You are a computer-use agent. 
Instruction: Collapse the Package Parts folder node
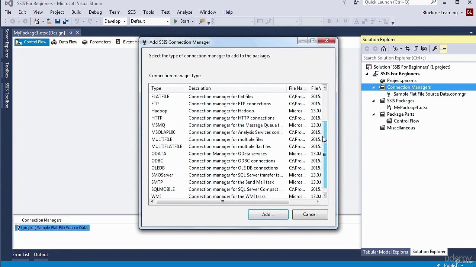point(373,114)
